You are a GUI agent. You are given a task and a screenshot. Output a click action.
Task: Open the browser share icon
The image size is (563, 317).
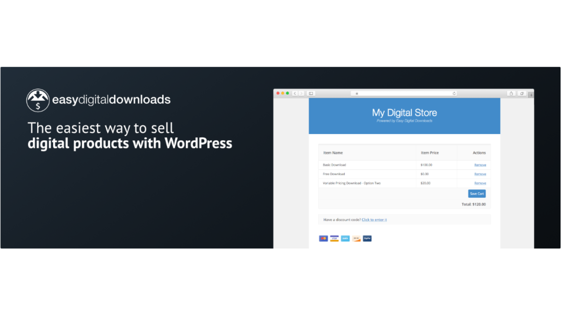pos(511,94)
